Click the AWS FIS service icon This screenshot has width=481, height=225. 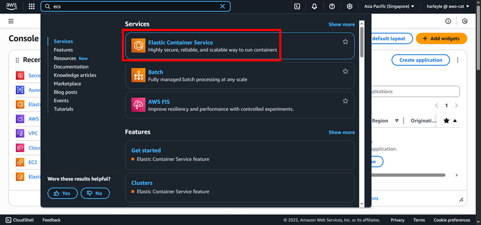138,105
